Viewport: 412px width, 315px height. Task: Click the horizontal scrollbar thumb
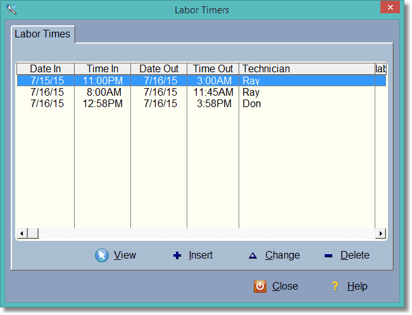pos(33,233)
